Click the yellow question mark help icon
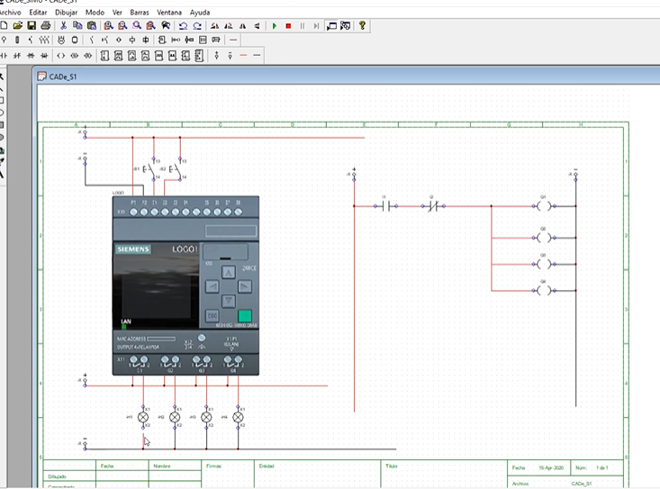 362,26
